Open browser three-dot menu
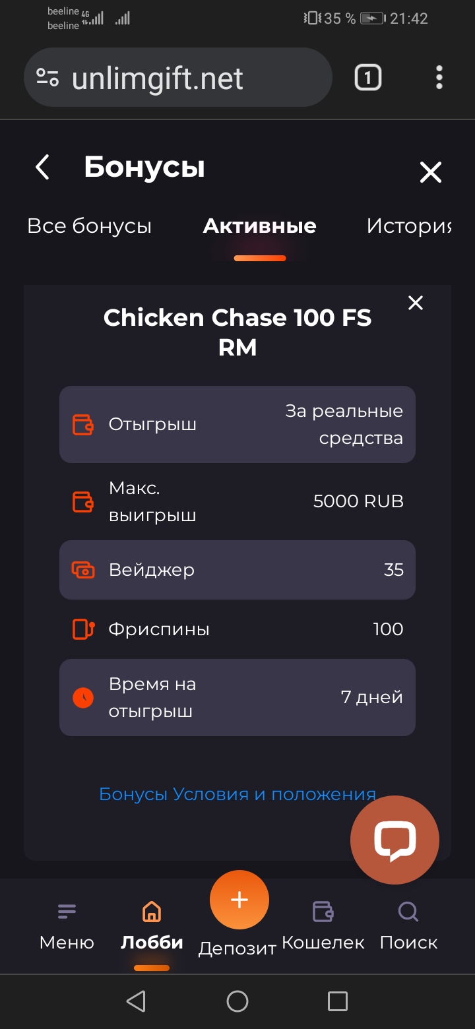The height and width of the screenshot is (1029, 475). (439, 78)
